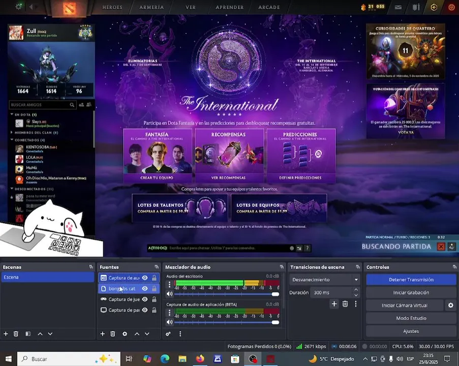Open Audio del escritorio options dots
The image size is (459, 366).
(x=169, y=284)
